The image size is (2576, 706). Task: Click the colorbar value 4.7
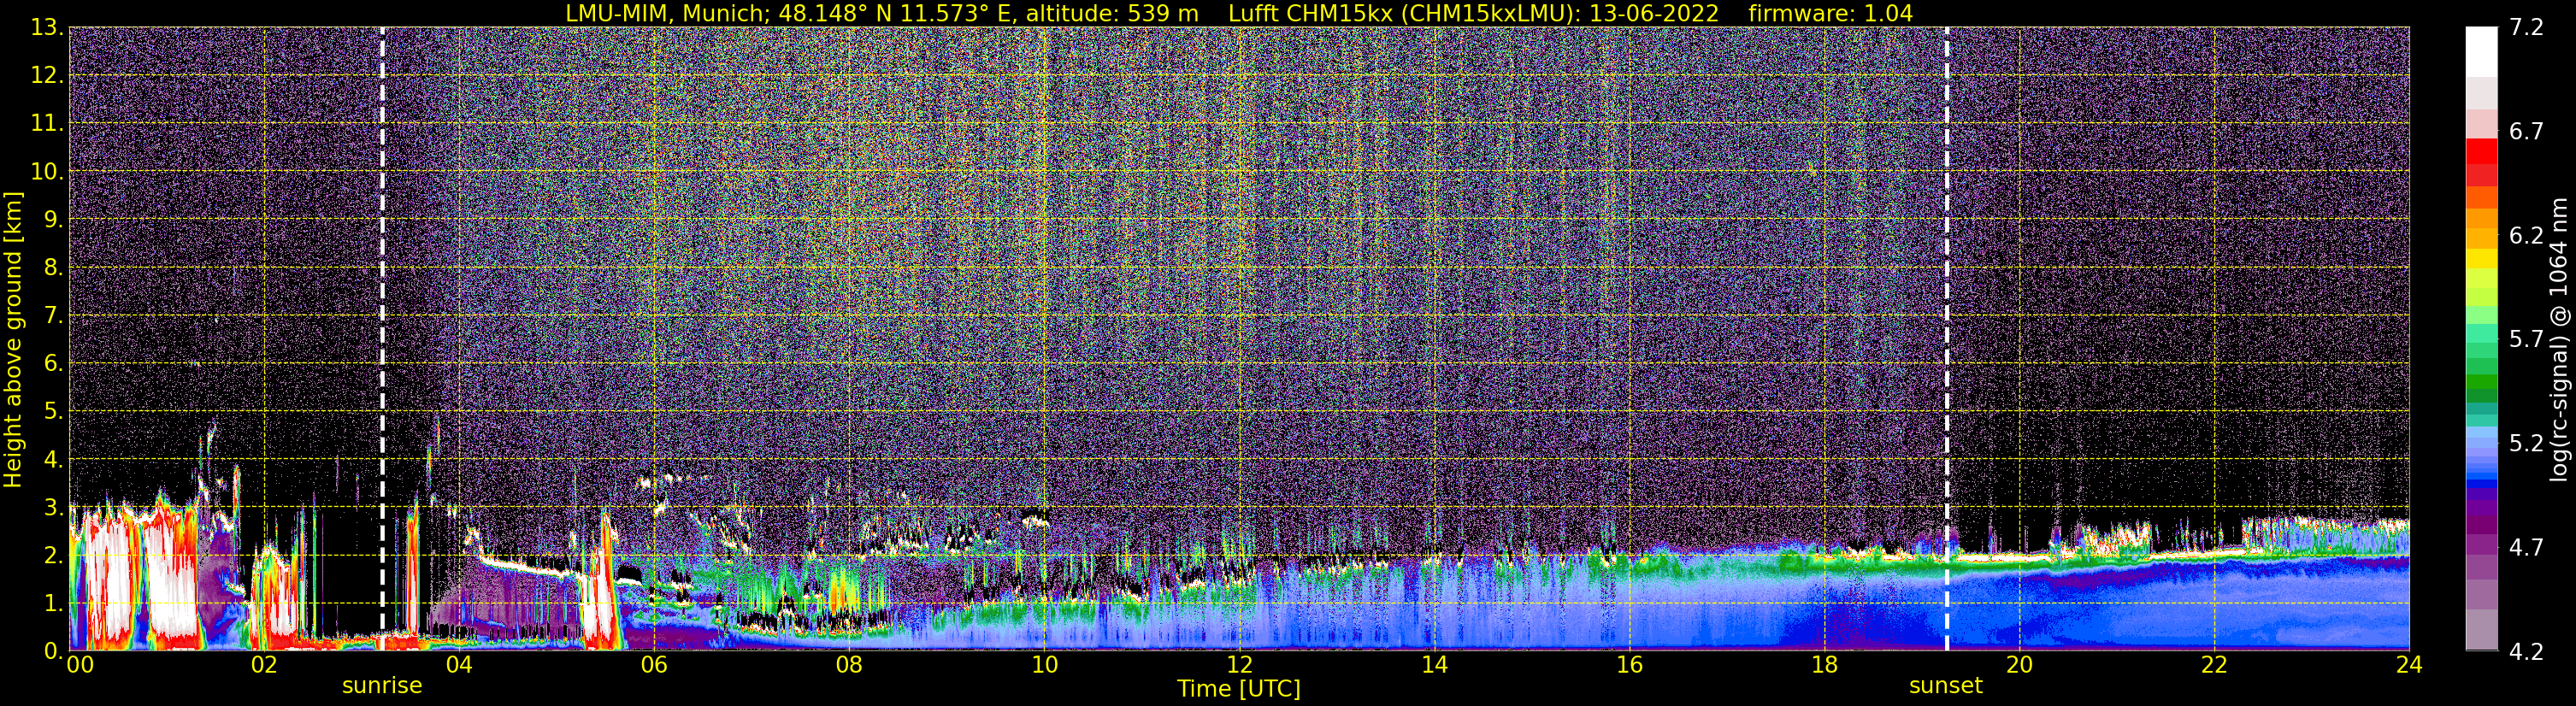point(2526,548)
